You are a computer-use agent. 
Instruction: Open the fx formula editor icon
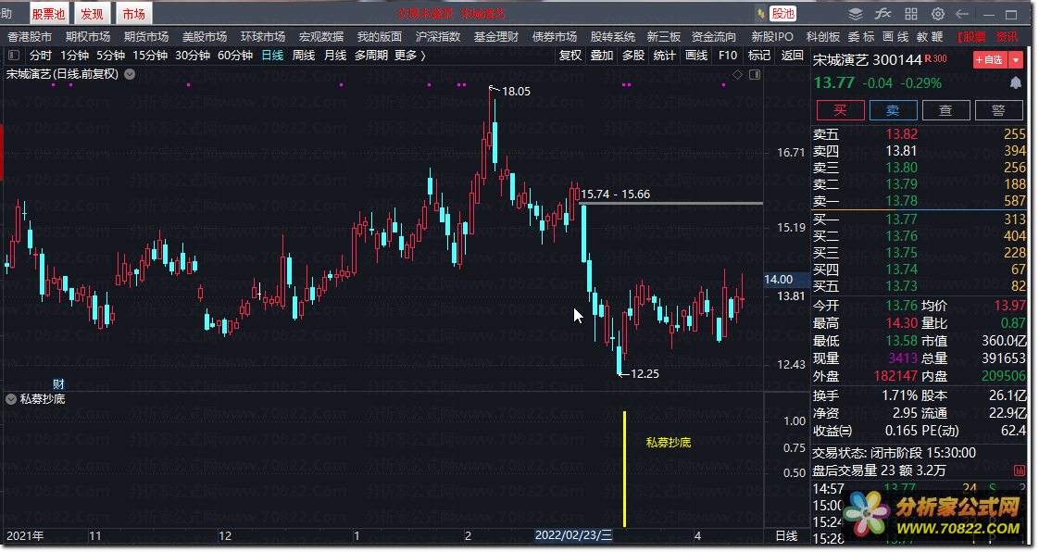pyautogui.click(x=883, y=14)
